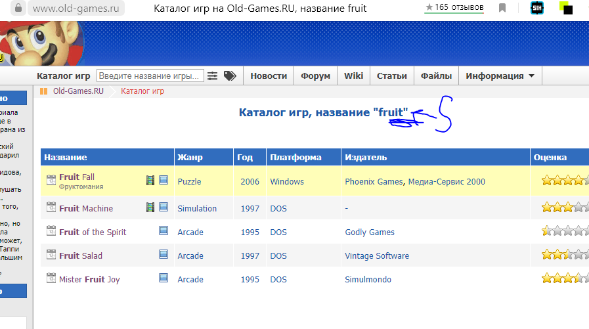The image size is (589, 329).
Task: Open the tags icon next to search
Action: (x=230, y=76)
